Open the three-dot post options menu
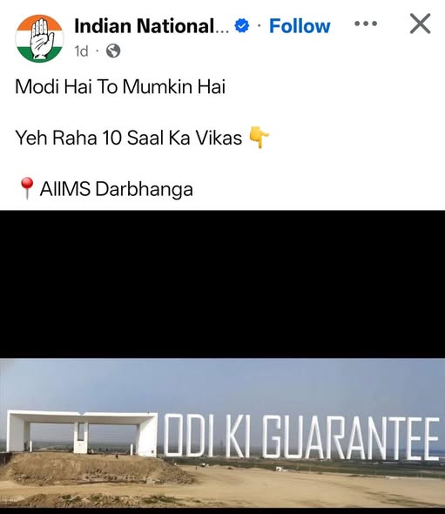 point(366,24)
